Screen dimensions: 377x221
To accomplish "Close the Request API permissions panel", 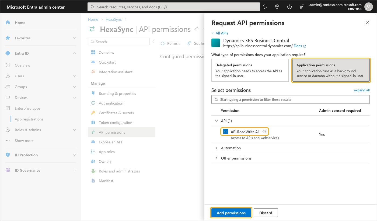I will click(367, 23).
